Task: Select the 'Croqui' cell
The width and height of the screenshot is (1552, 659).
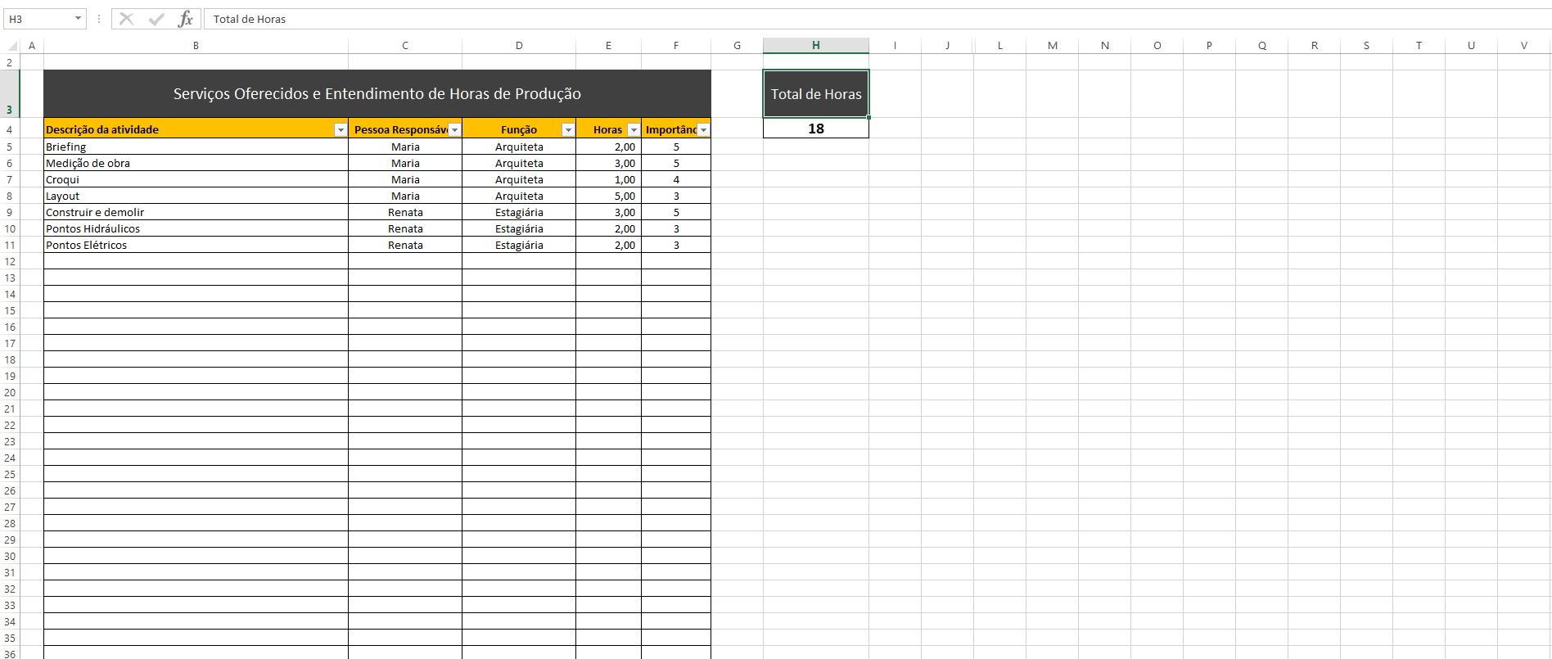Action: (196, 179)
